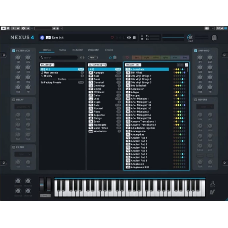Toggle AMP MOD power button
This screenshot has width=228, height=228.
(x=195, y=51)
